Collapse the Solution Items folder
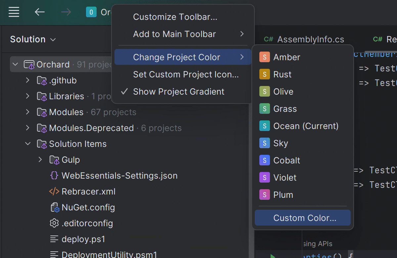The image size is (397, 258). [28, 144]
